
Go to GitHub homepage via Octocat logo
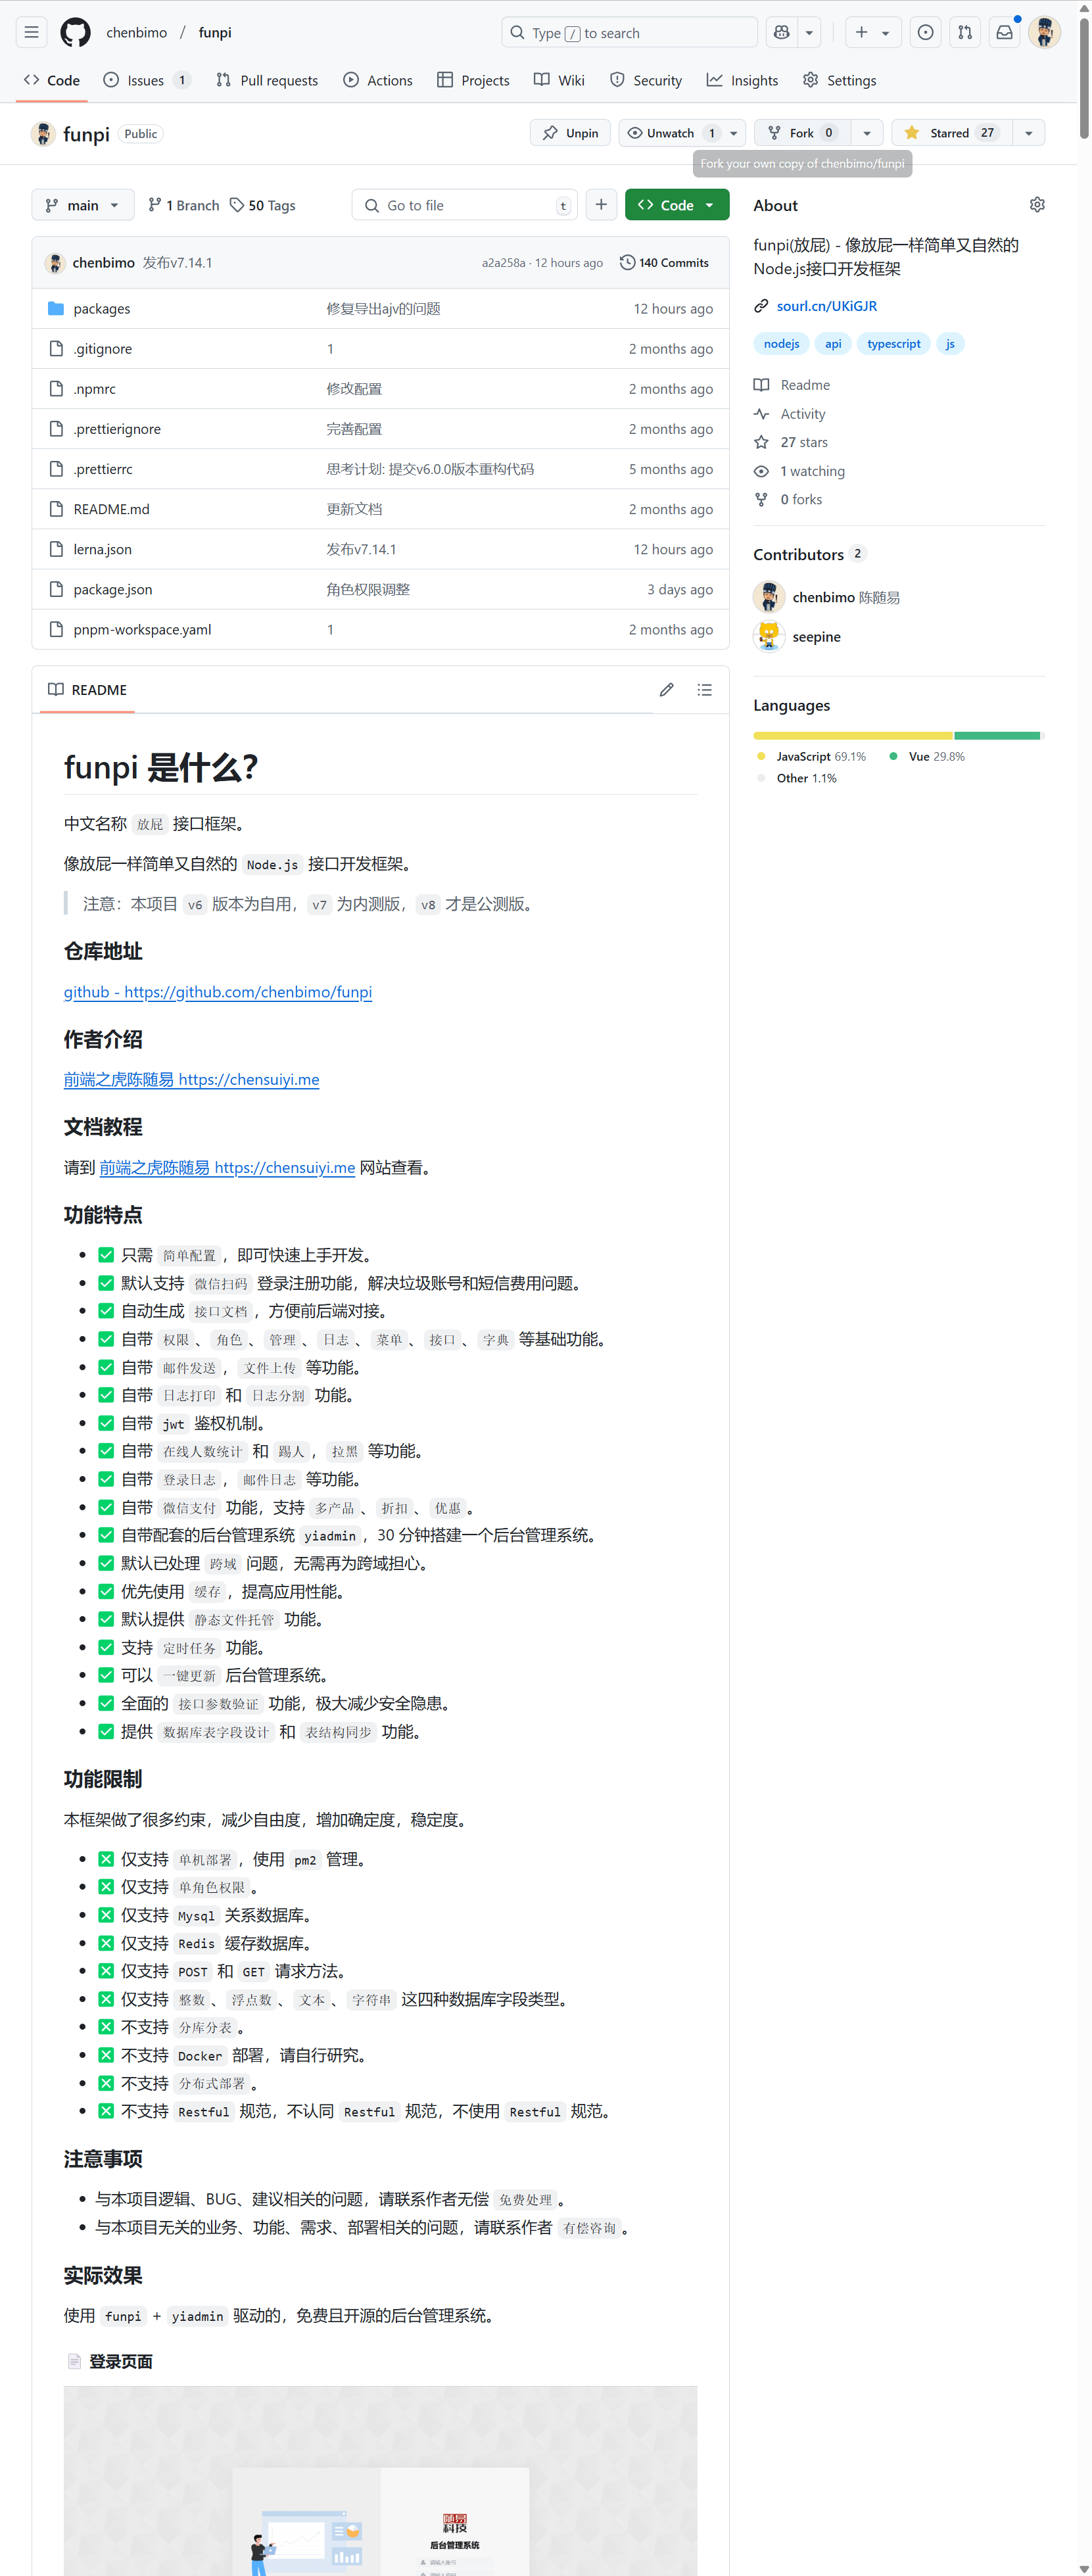[x=75, y=33]
